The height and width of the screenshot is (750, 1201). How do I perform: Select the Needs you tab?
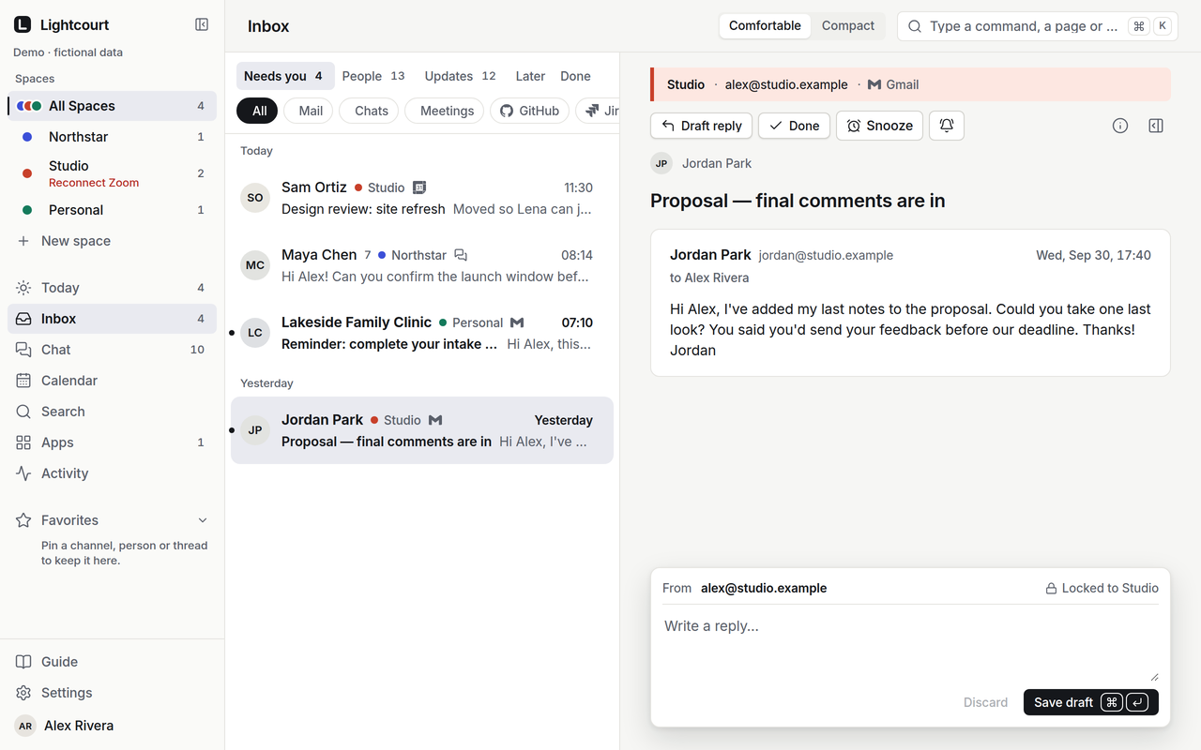(x=285, y=76)
